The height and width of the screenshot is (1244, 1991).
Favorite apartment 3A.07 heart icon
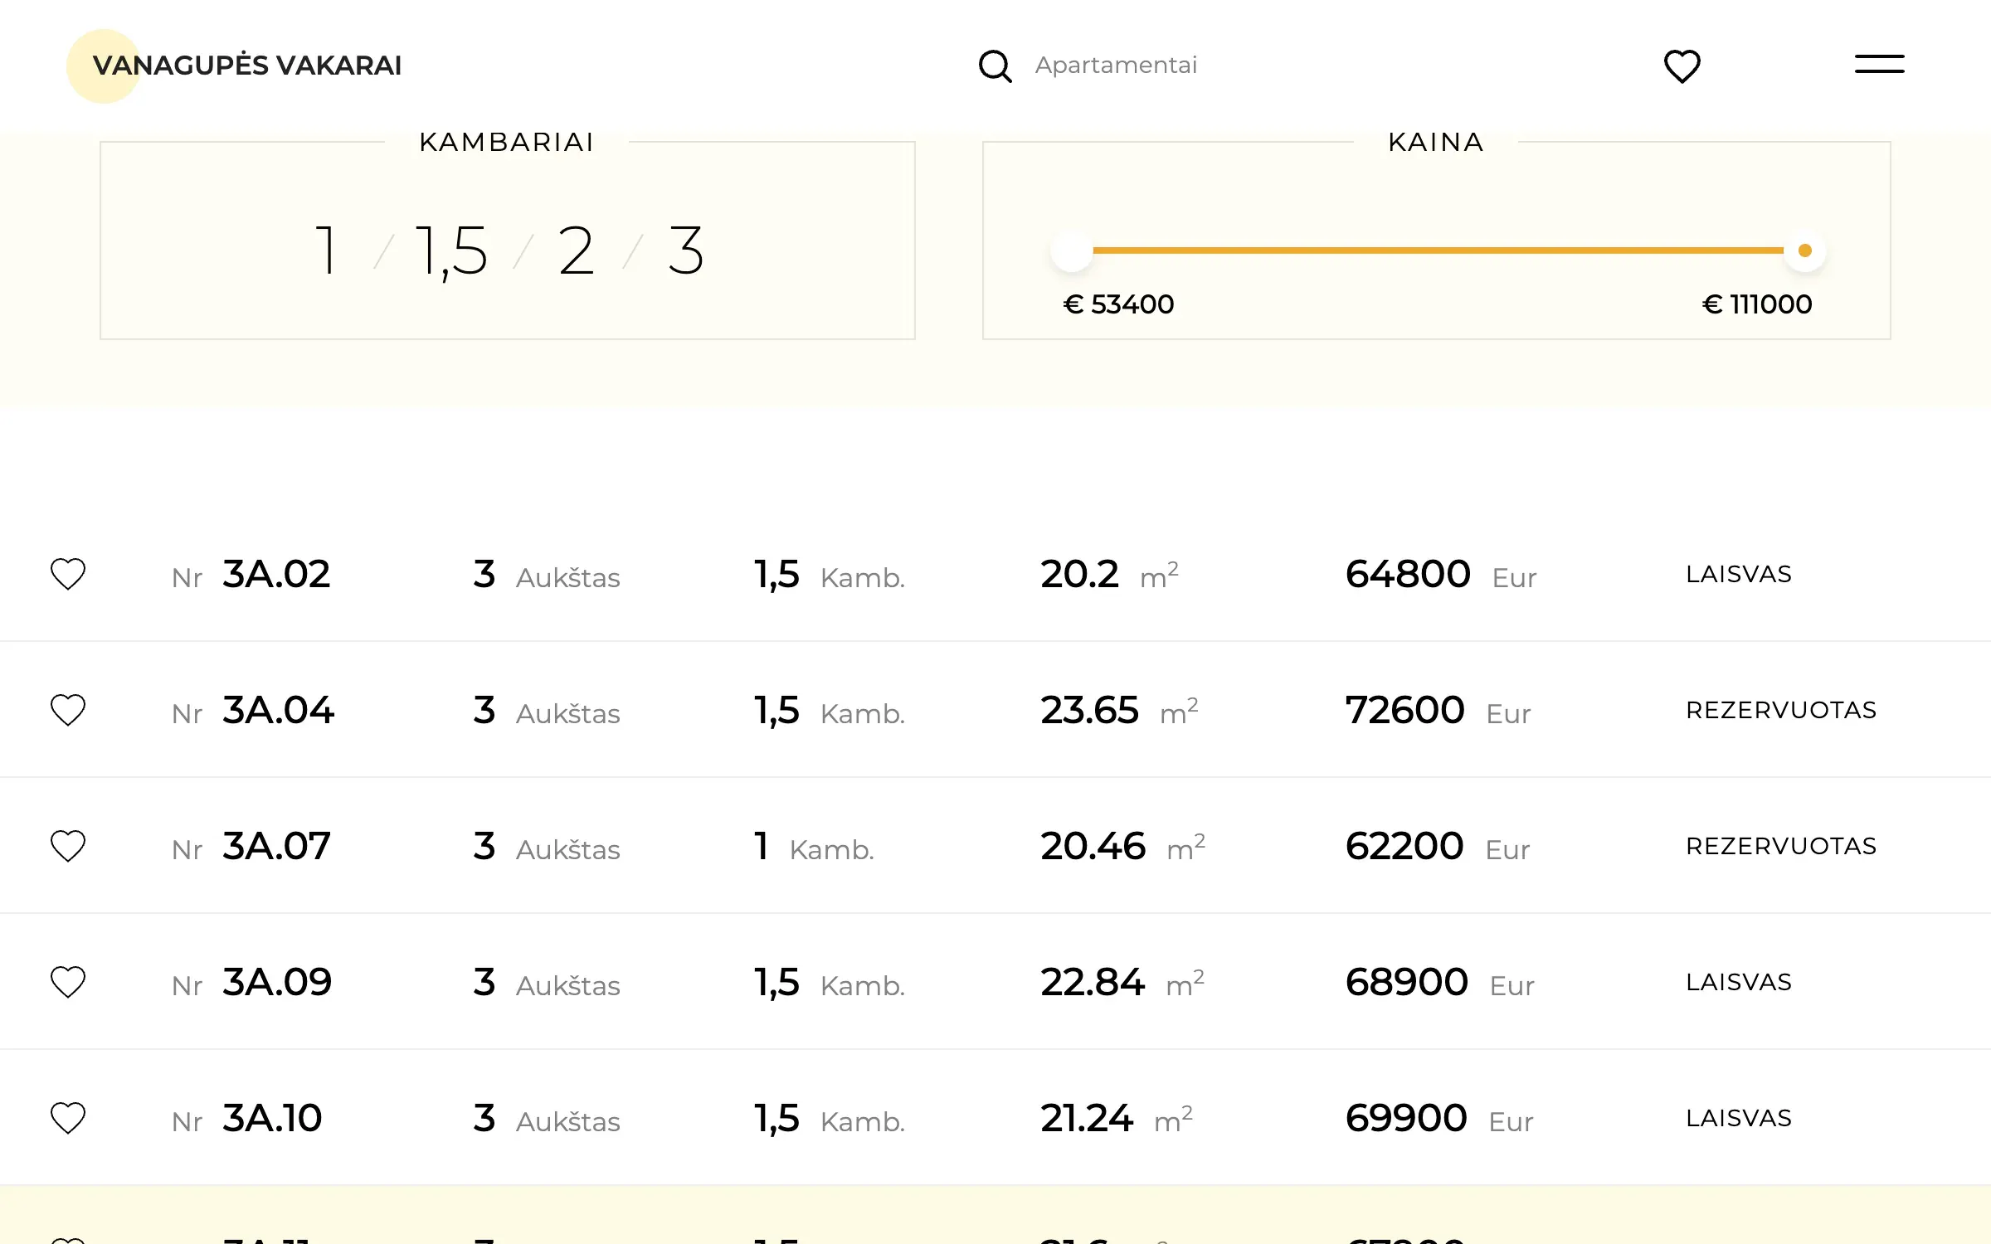pyautogui.click(x=68, y=846)
